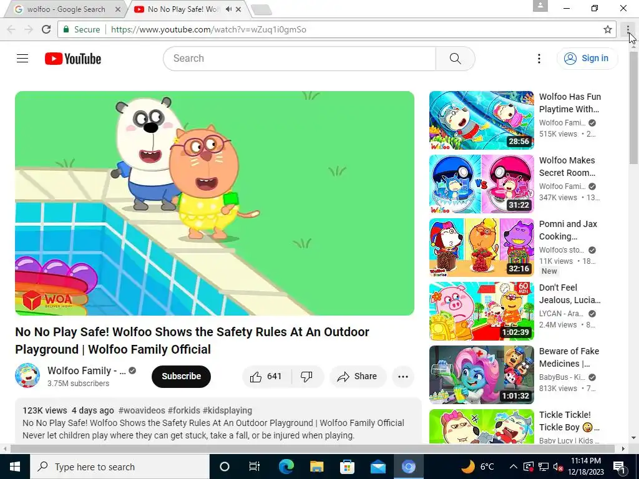Click the #kidsplaying hashtag
The image size is (639, 479).
point(227,410)
